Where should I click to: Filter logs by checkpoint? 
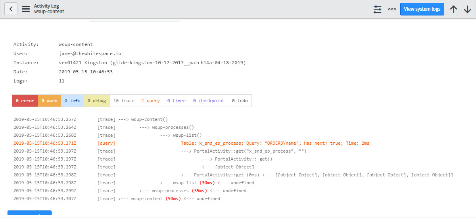click(x=209, y=101)
